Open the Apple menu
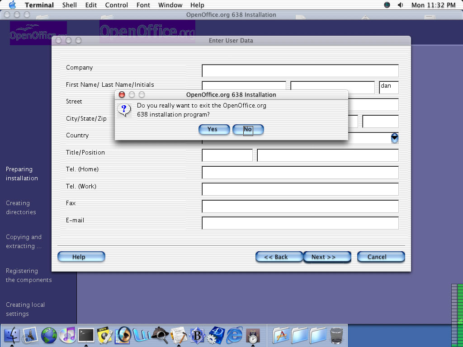 point(12,5)
